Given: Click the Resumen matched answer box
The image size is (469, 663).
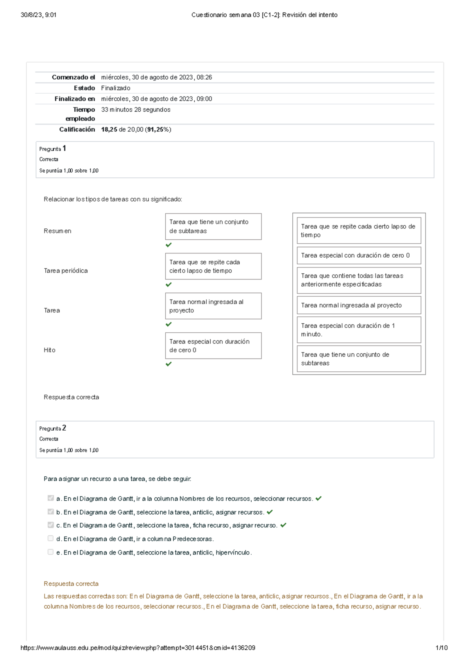Looking at the screenshot, I should pyautogui.click(x=213, y=226).
